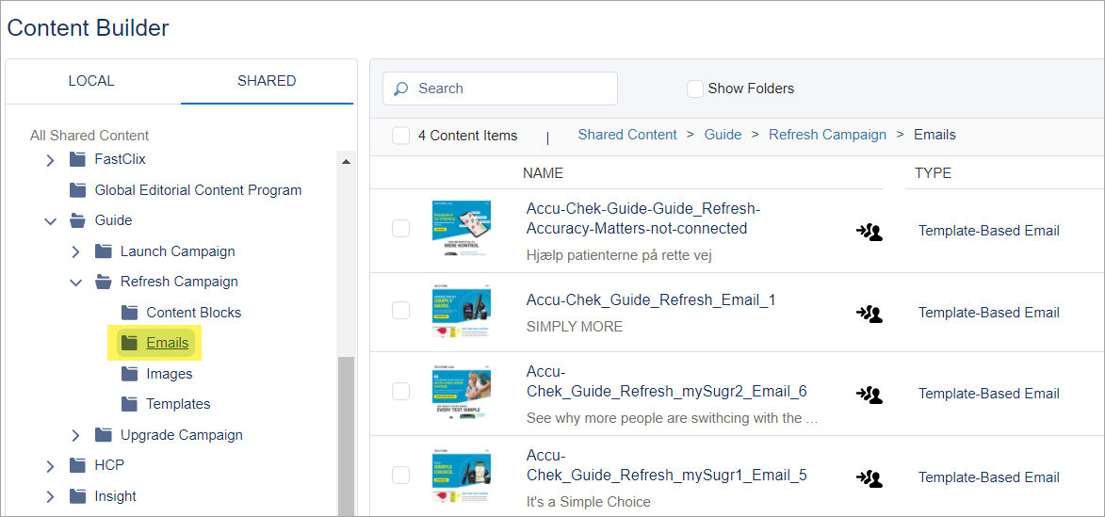Click 'Hjælp patienterne på rette vej' description

(x=619, y=256)
